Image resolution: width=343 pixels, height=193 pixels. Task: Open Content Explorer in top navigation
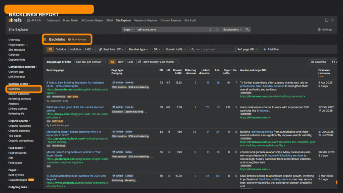tap(171, 20)
